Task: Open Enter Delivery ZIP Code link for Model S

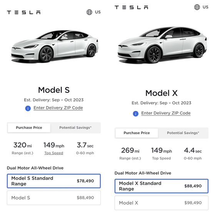Action: pyautogui.click(x=58, y=108)
